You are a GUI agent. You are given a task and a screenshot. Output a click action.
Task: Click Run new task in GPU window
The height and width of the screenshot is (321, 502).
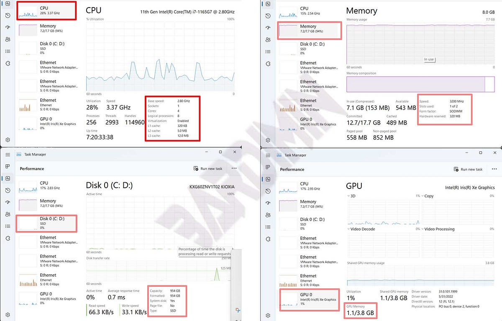tap(468, 169)
